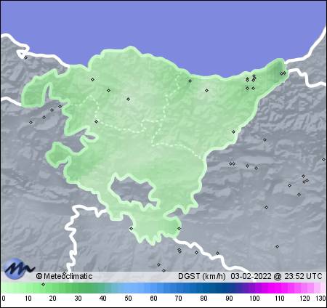Click the northernmost coastal station inside green region
Image resolution: width=327 pixels, height=308 pixels.
click(x=284, y=73)
